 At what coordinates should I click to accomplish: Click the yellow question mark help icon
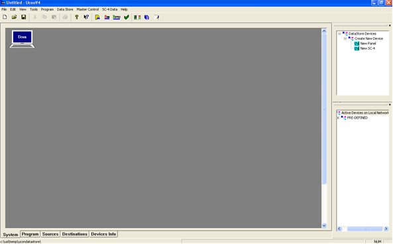[77, 17]
